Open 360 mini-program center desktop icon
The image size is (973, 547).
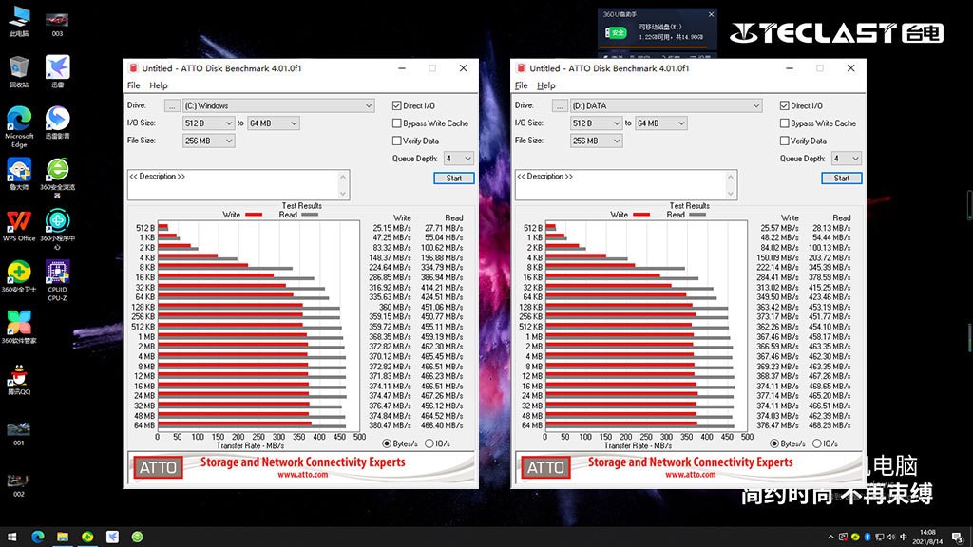click(57, 230)
